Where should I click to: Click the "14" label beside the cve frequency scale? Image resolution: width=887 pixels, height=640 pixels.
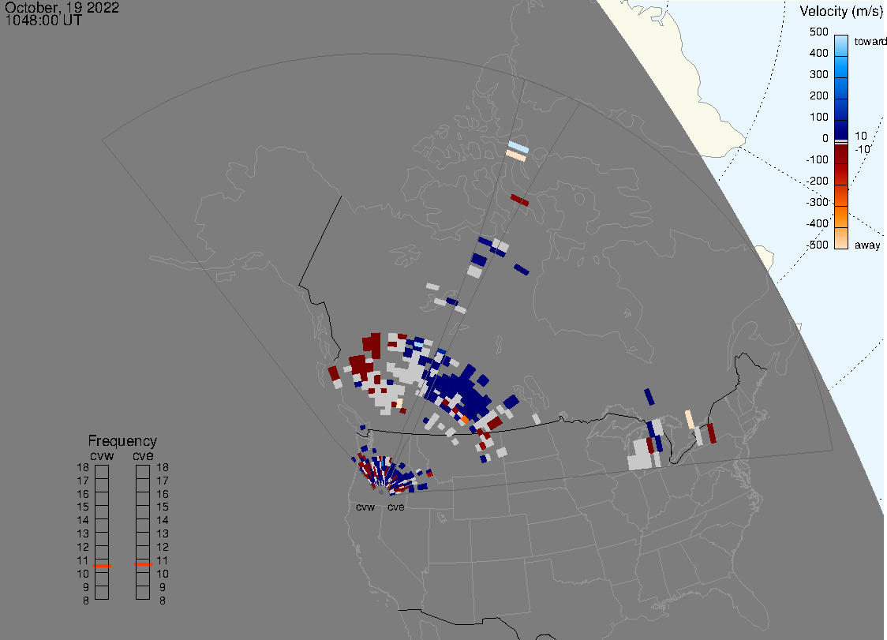[163, 521]
